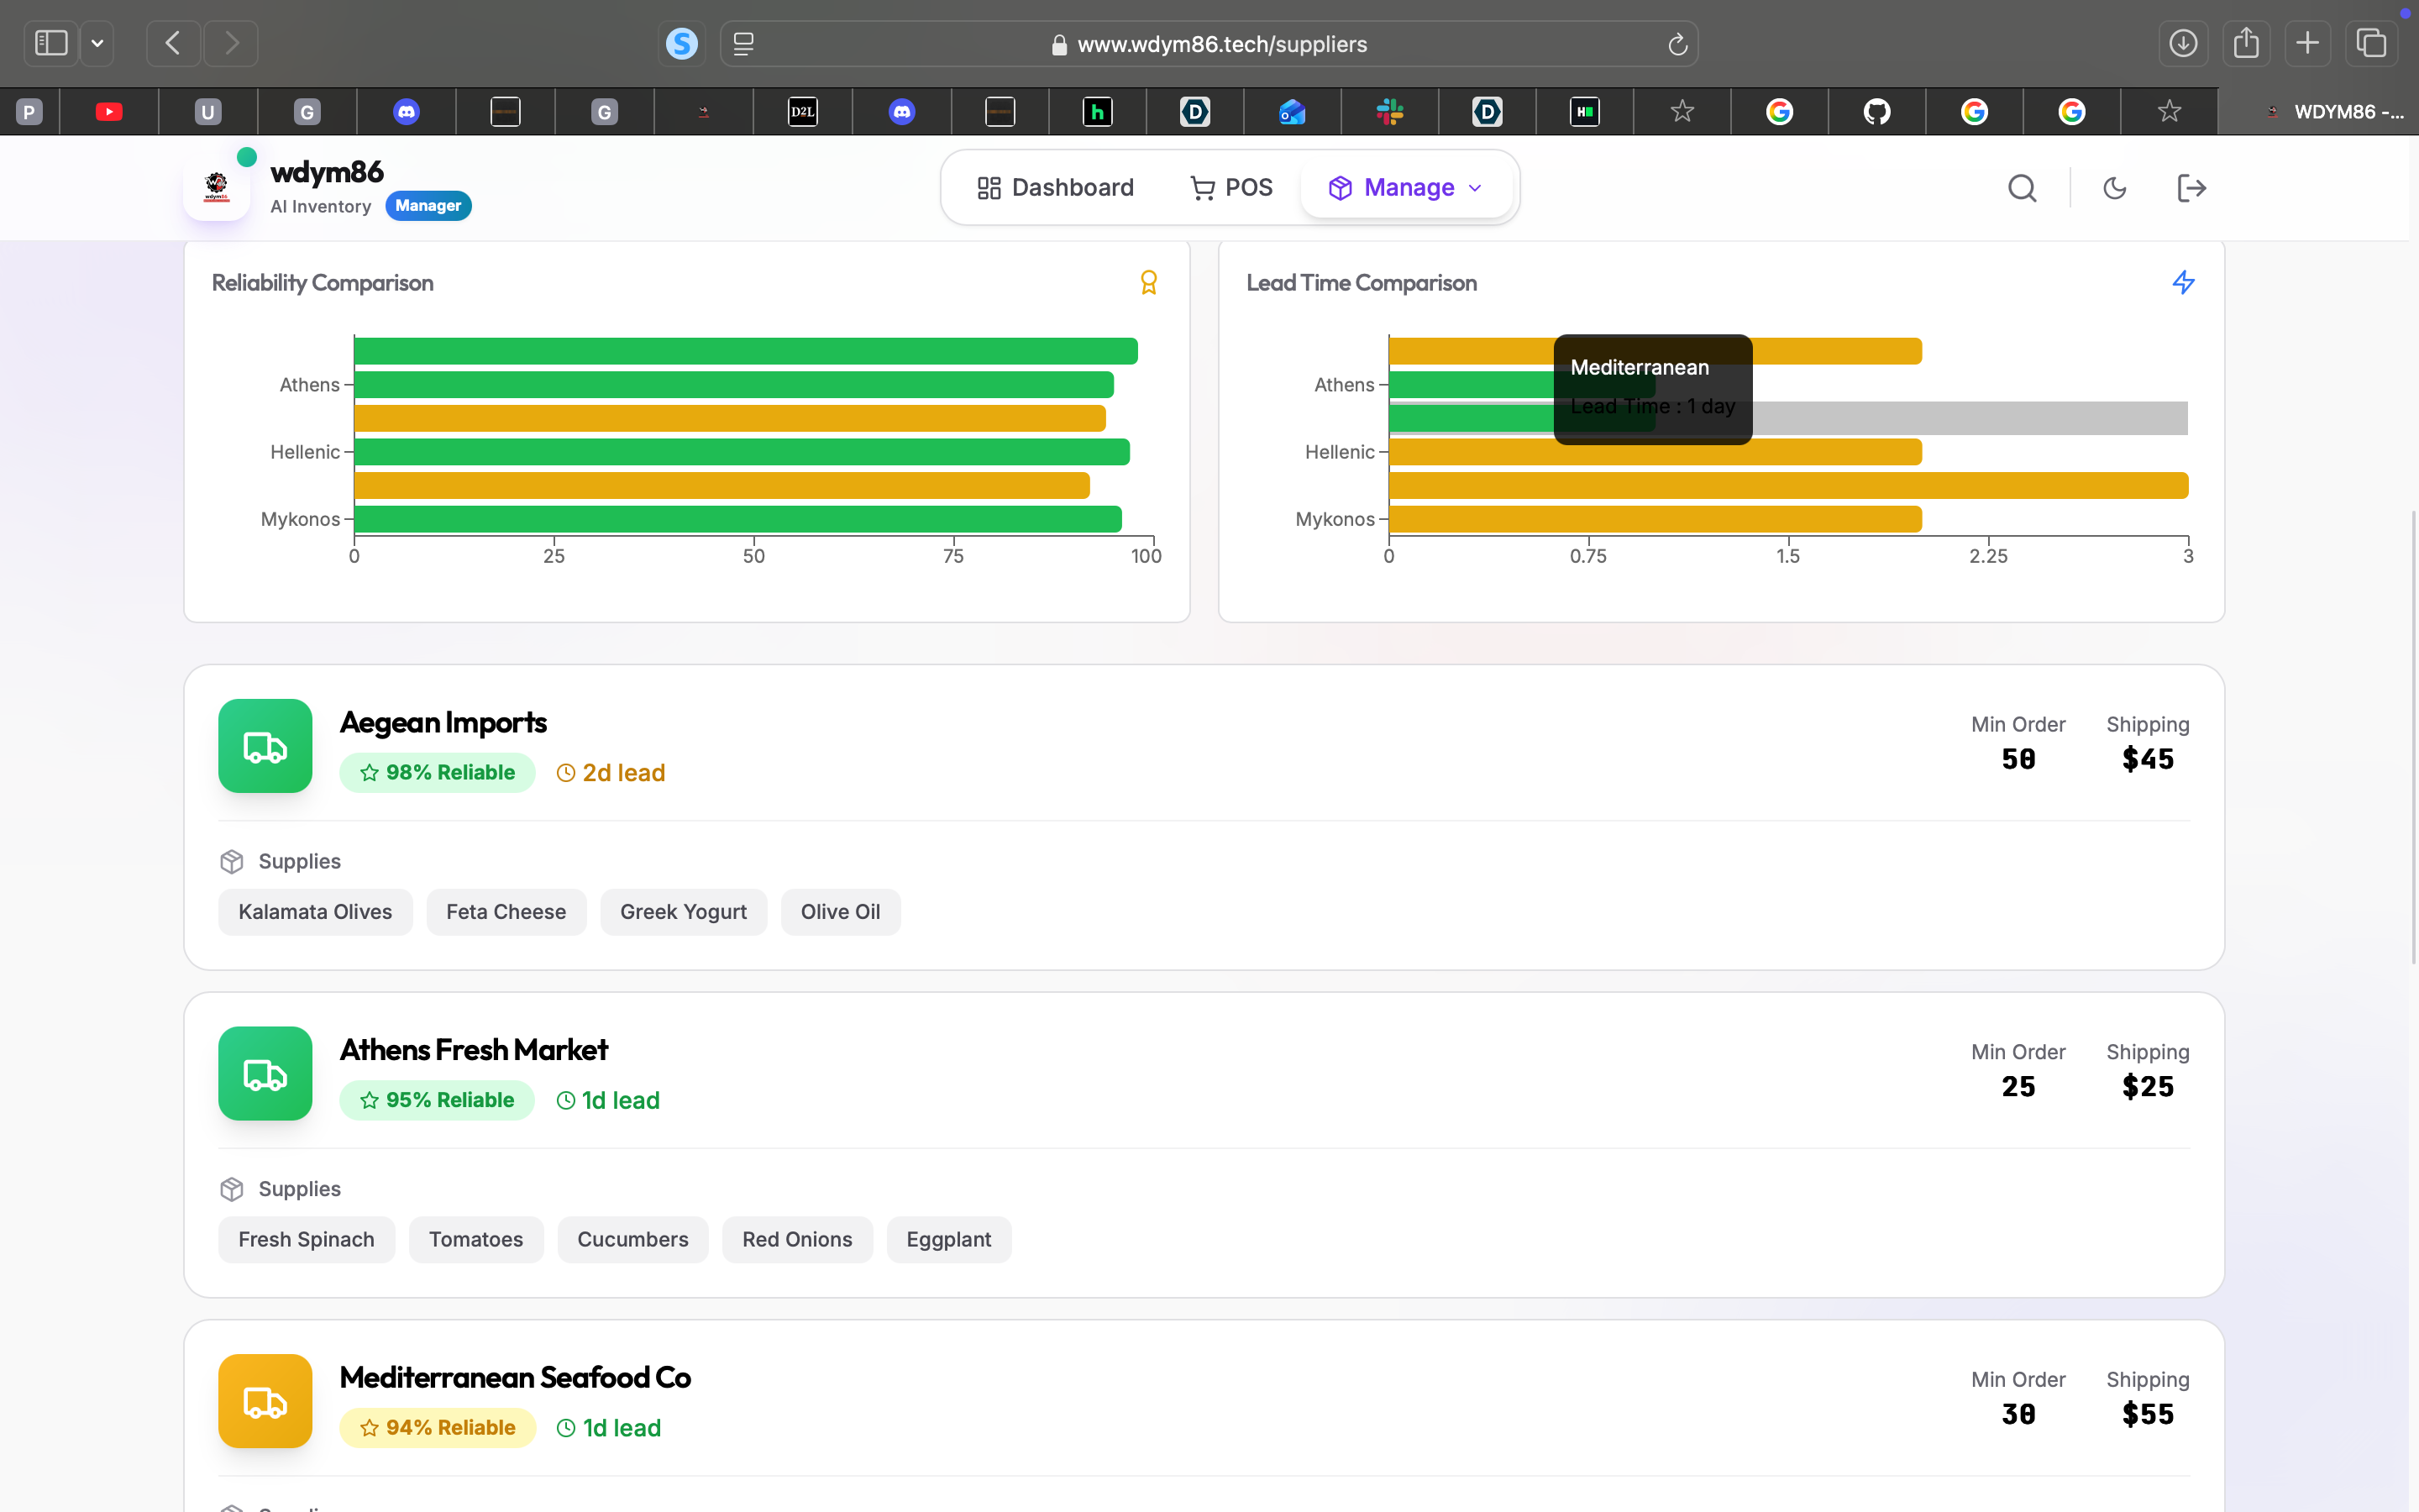
Task: Open Safari's tab overview button
Action: pos(2371,44)
